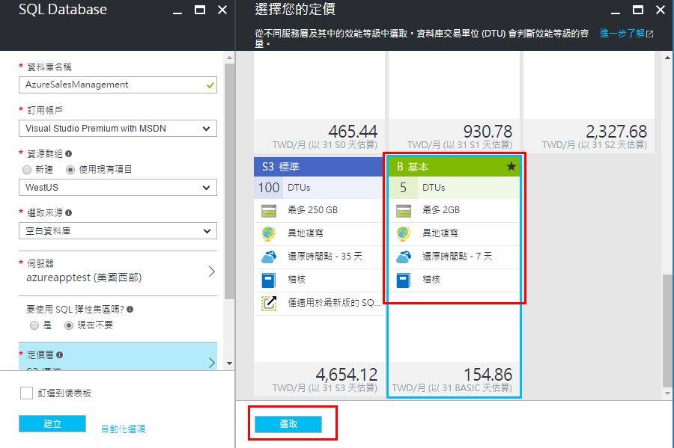Click geo-replication globe icon in S3 card

[x=269, y=233]
